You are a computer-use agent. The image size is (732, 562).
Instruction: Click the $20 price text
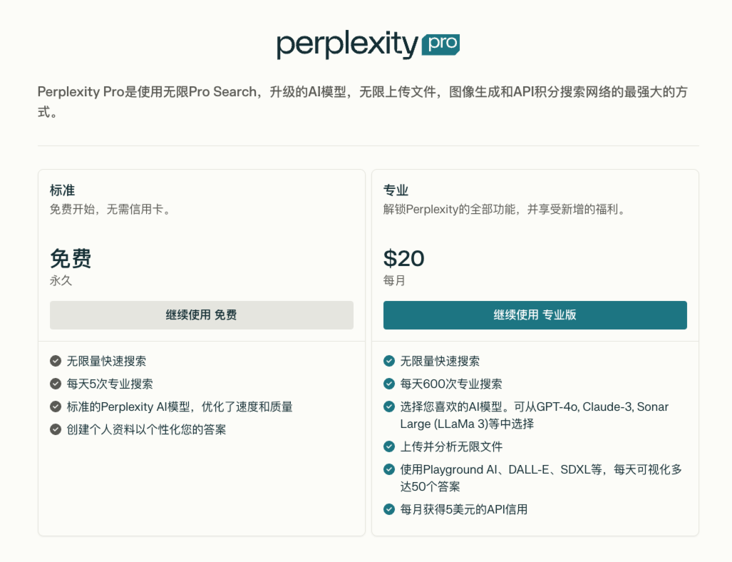tap(403, 258)
